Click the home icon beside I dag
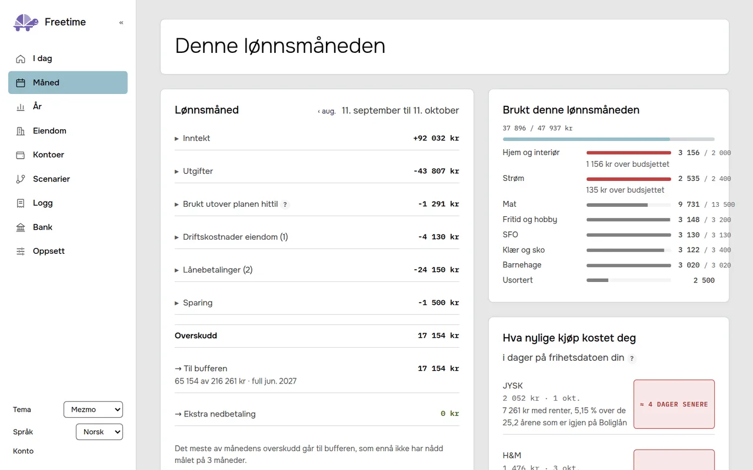753x470 pixels. 21,59
